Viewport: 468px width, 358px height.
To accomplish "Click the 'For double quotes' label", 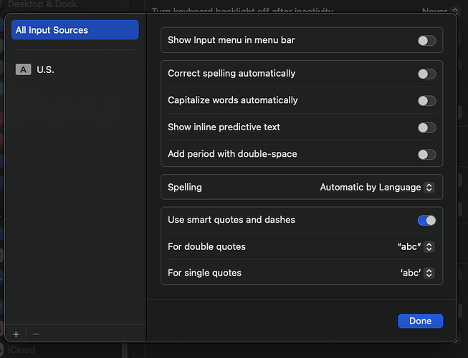I will [x=206, y=247].
